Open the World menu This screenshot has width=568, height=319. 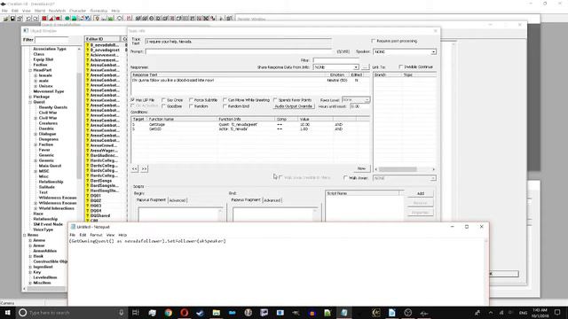[x=40, y=11]
